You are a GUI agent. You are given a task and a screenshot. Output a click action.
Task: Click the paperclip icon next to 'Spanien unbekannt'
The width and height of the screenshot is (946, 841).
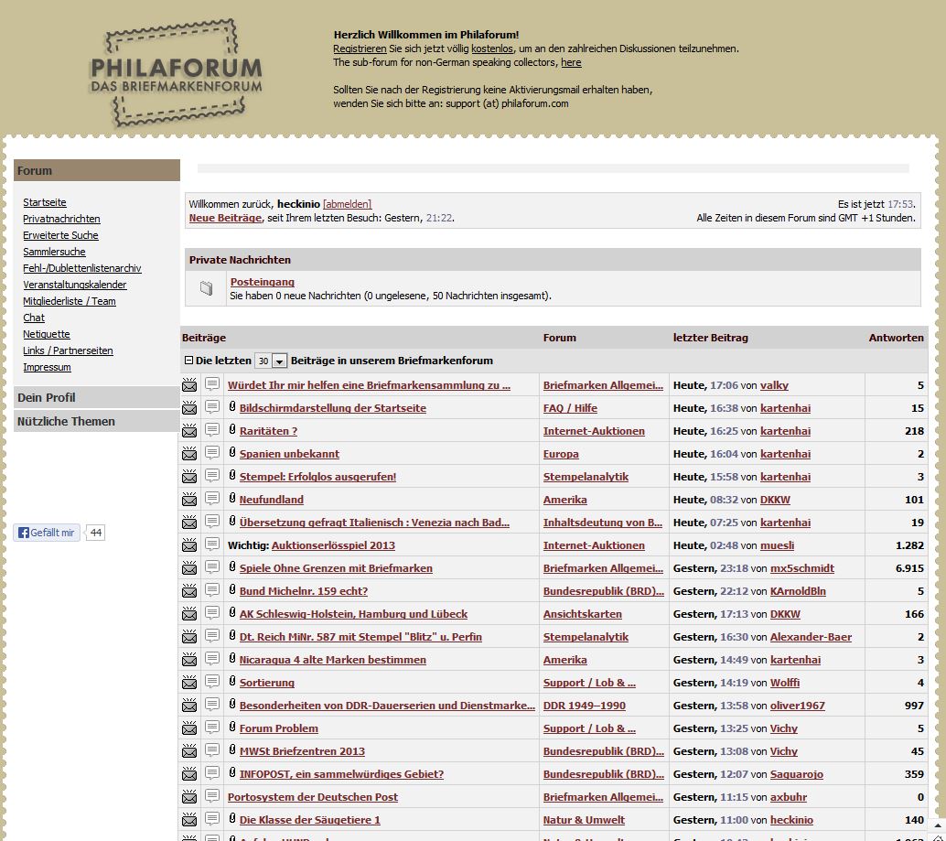(x=232, y=453)
